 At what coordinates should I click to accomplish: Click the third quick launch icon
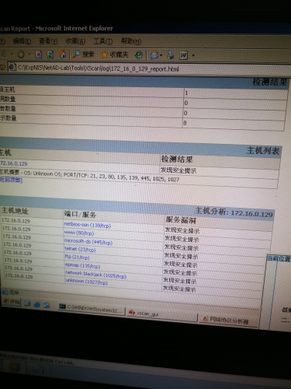(47, 305)
